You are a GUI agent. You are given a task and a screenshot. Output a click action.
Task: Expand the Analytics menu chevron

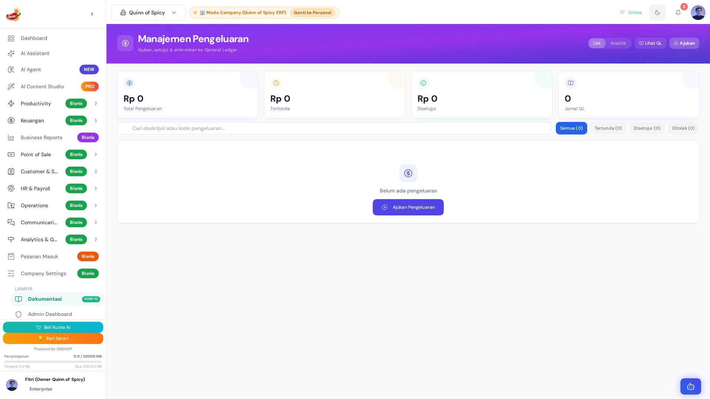tap(96, 239)
